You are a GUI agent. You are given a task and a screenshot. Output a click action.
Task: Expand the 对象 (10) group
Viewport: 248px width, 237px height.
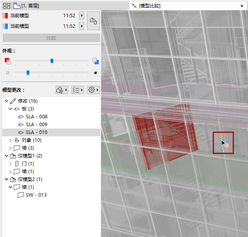tap(11, 140)
